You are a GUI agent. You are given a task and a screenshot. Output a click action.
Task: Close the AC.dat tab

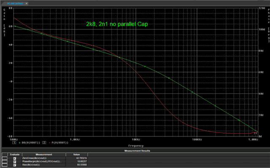(26, 3)
